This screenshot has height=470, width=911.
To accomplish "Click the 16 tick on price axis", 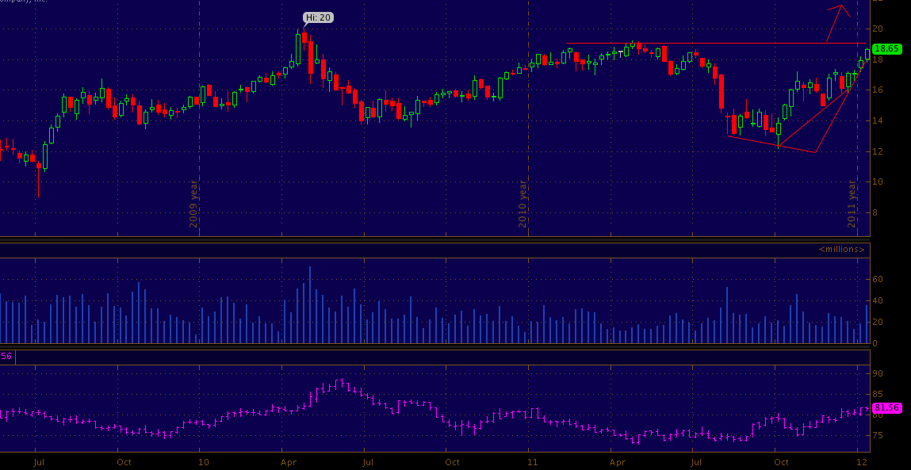I will (878, 90).
